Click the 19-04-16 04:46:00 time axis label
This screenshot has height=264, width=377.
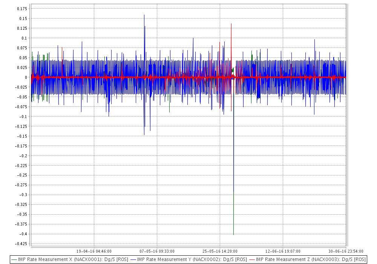[94, 251]
